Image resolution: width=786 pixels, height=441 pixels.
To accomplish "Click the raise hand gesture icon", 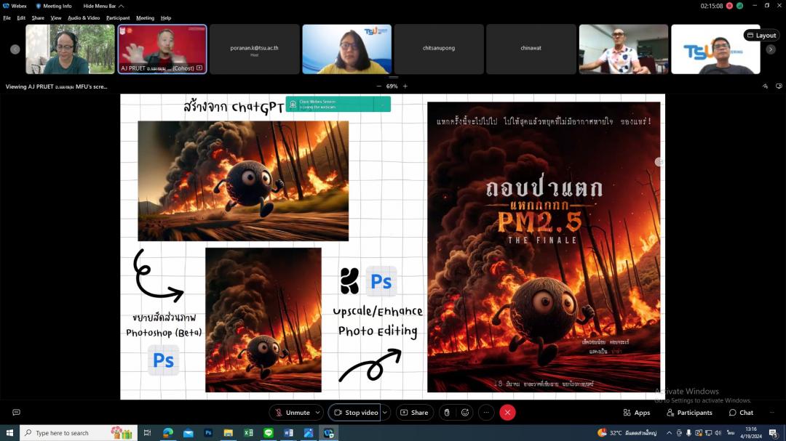I will tap(447, 413).
